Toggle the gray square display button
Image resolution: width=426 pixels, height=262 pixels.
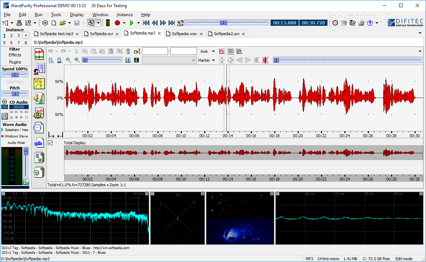230,51
